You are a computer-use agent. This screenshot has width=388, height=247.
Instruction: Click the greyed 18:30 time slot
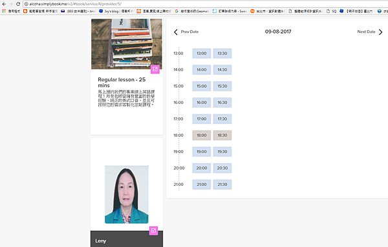click(222, 135)
